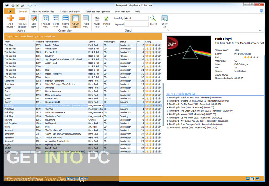Screen dimensions: 269x186
Task: Select the top-panel layout icon in status bar
Action: coord(248,179)
